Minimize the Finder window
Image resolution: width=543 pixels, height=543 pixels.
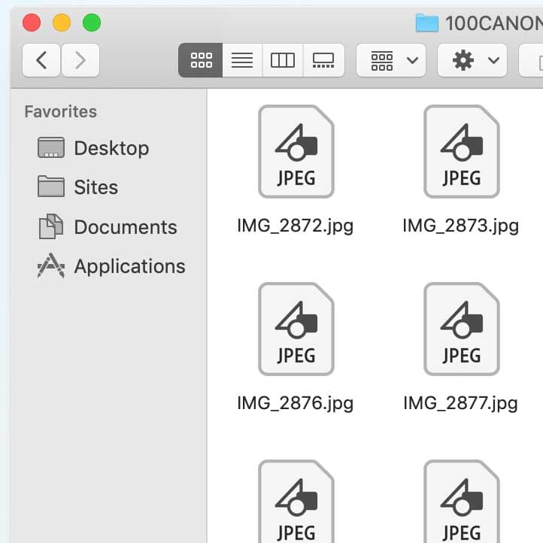pos(62,23)
